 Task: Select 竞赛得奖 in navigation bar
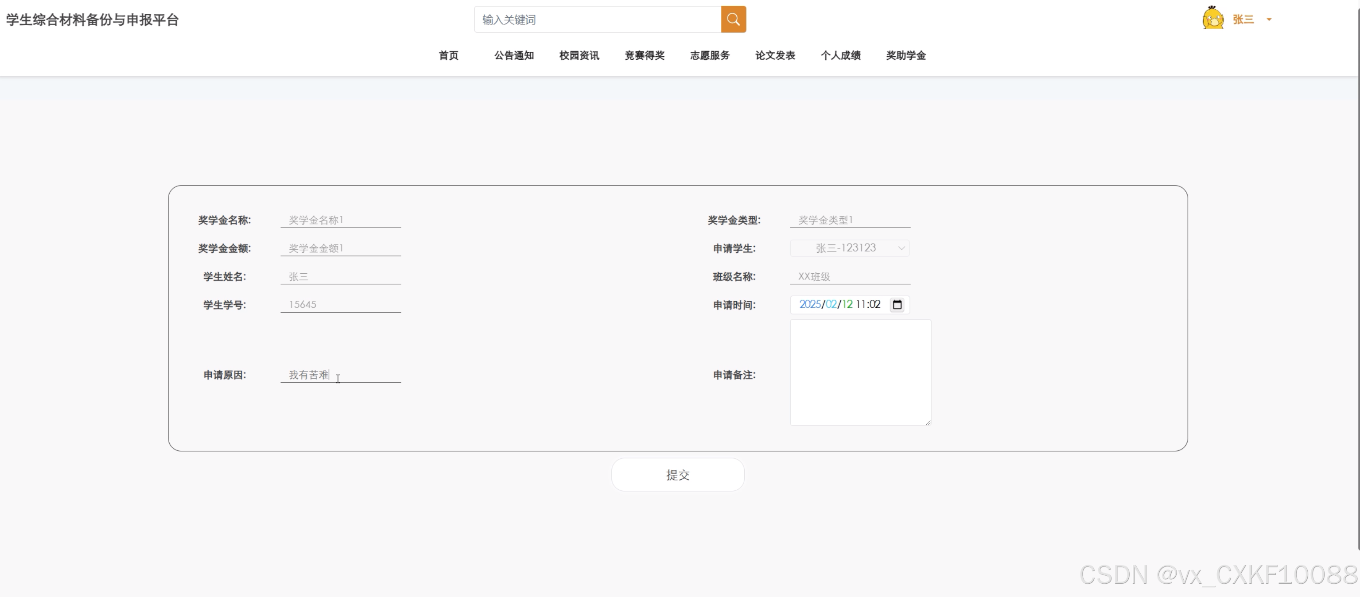pos(644,55)
